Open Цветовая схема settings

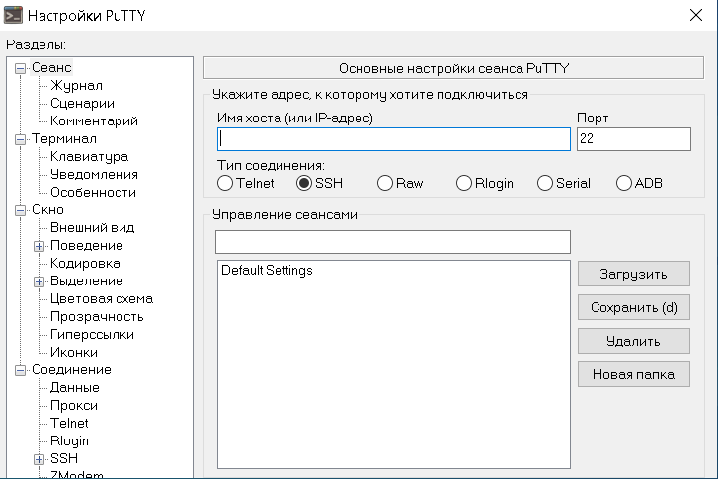[x=102, y=299]
